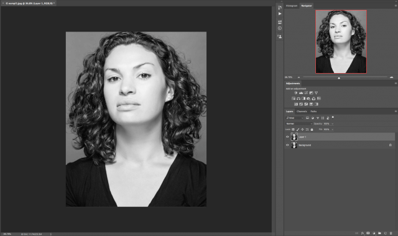Open the Opacity slider dropdown arrow

click(333, 124)
